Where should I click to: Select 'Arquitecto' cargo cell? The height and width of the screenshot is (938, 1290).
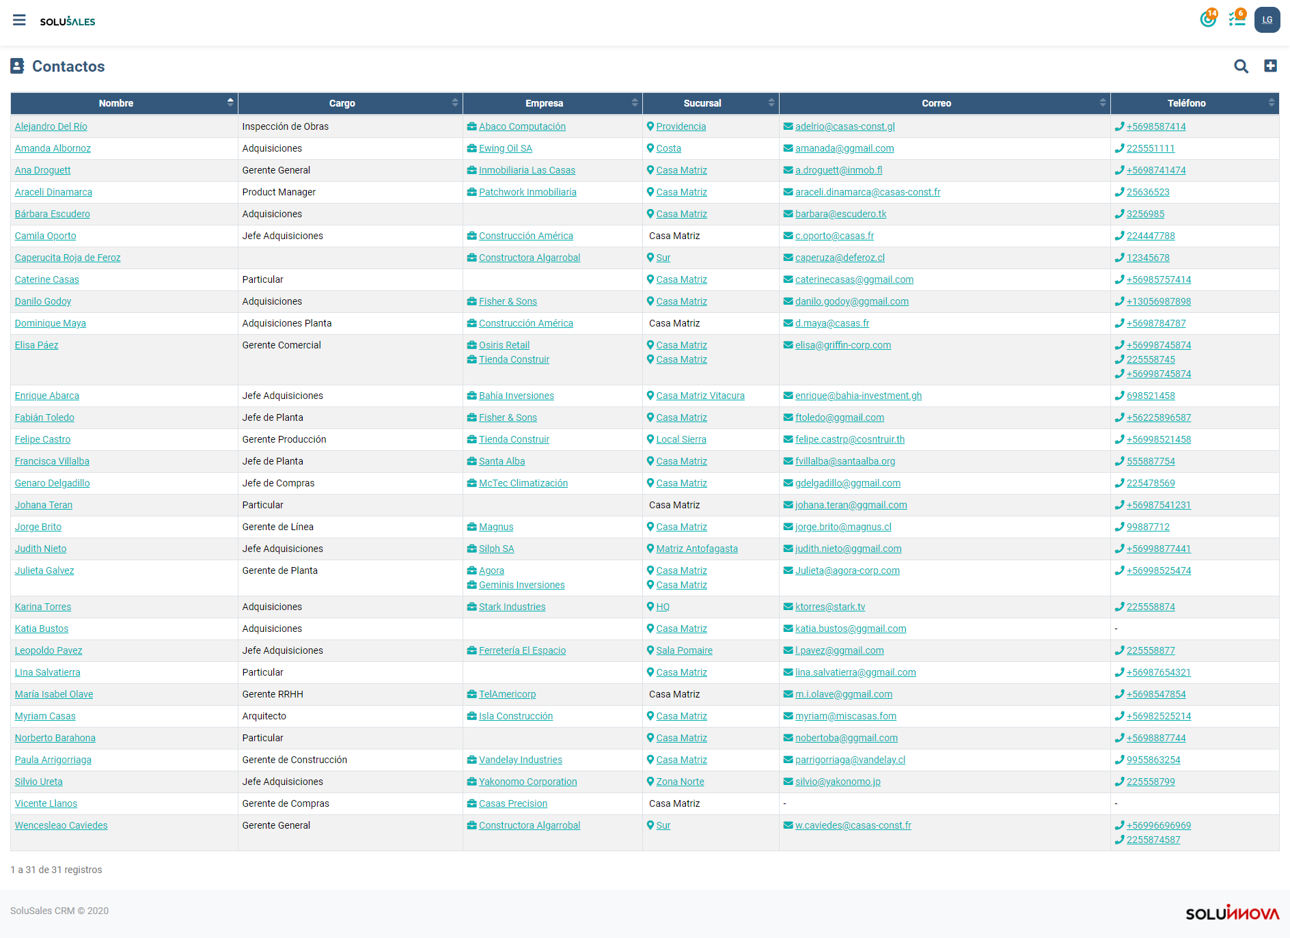[x=351, y=716]
